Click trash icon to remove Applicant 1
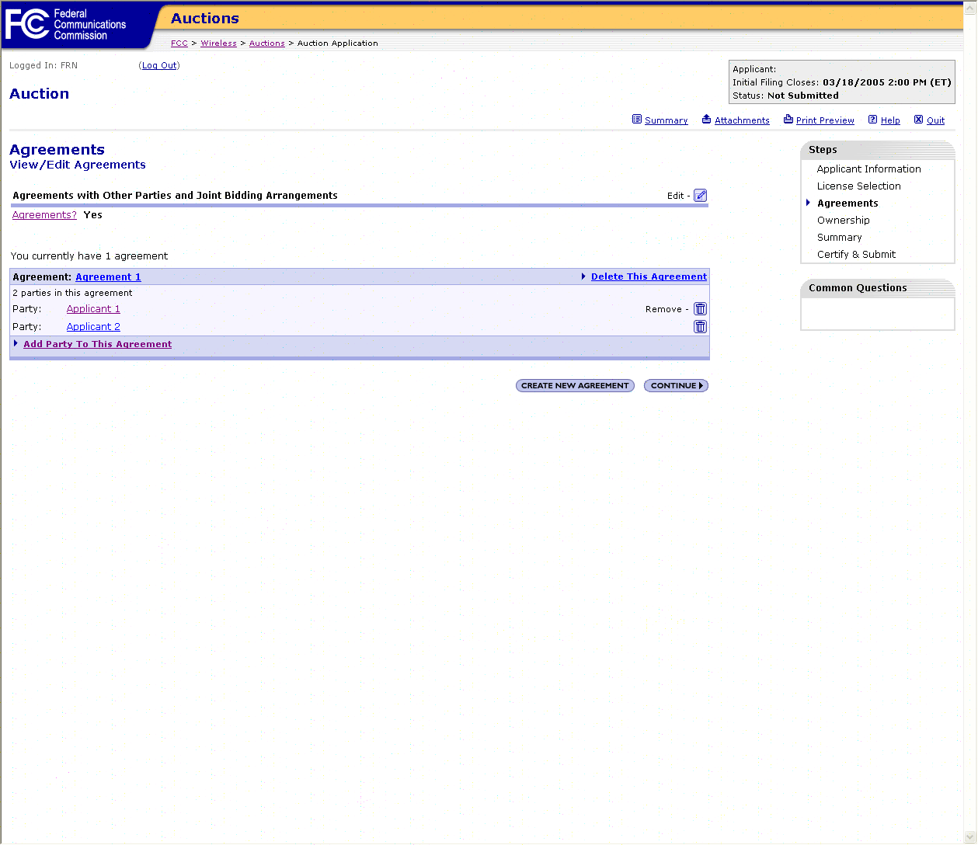Screen dimensions: 978x845 point(700,309)
